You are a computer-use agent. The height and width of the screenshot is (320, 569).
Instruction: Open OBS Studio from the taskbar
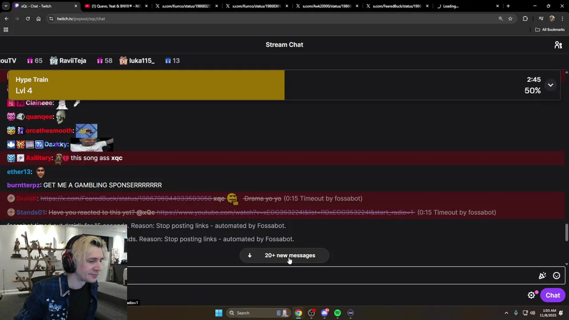(x=311, y=313)
